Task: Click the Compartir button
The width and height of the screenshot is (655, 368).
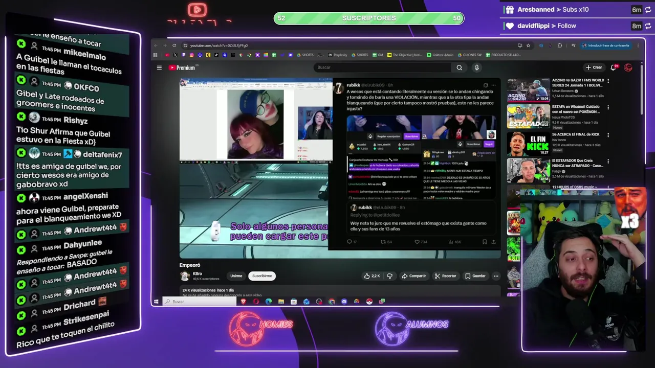Action: point(413,276)
